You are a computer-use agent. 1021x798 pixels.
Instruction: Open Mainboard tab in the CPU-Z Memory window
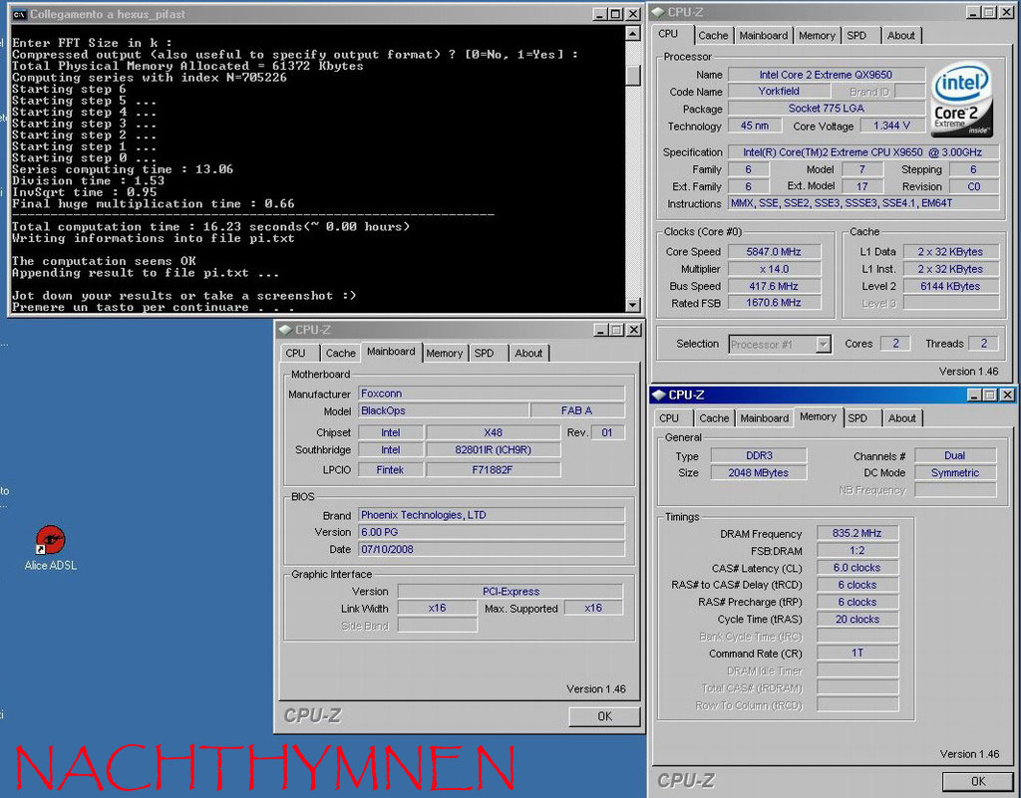(x=764, y=418)
